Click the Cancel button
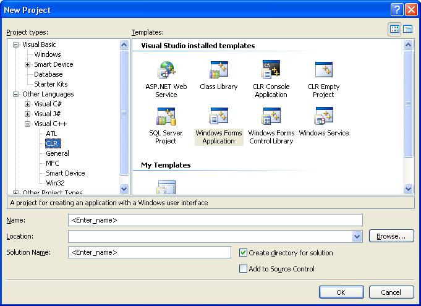Image resolution: width=421 pixels, height=306 pixels. click(391, 292)
